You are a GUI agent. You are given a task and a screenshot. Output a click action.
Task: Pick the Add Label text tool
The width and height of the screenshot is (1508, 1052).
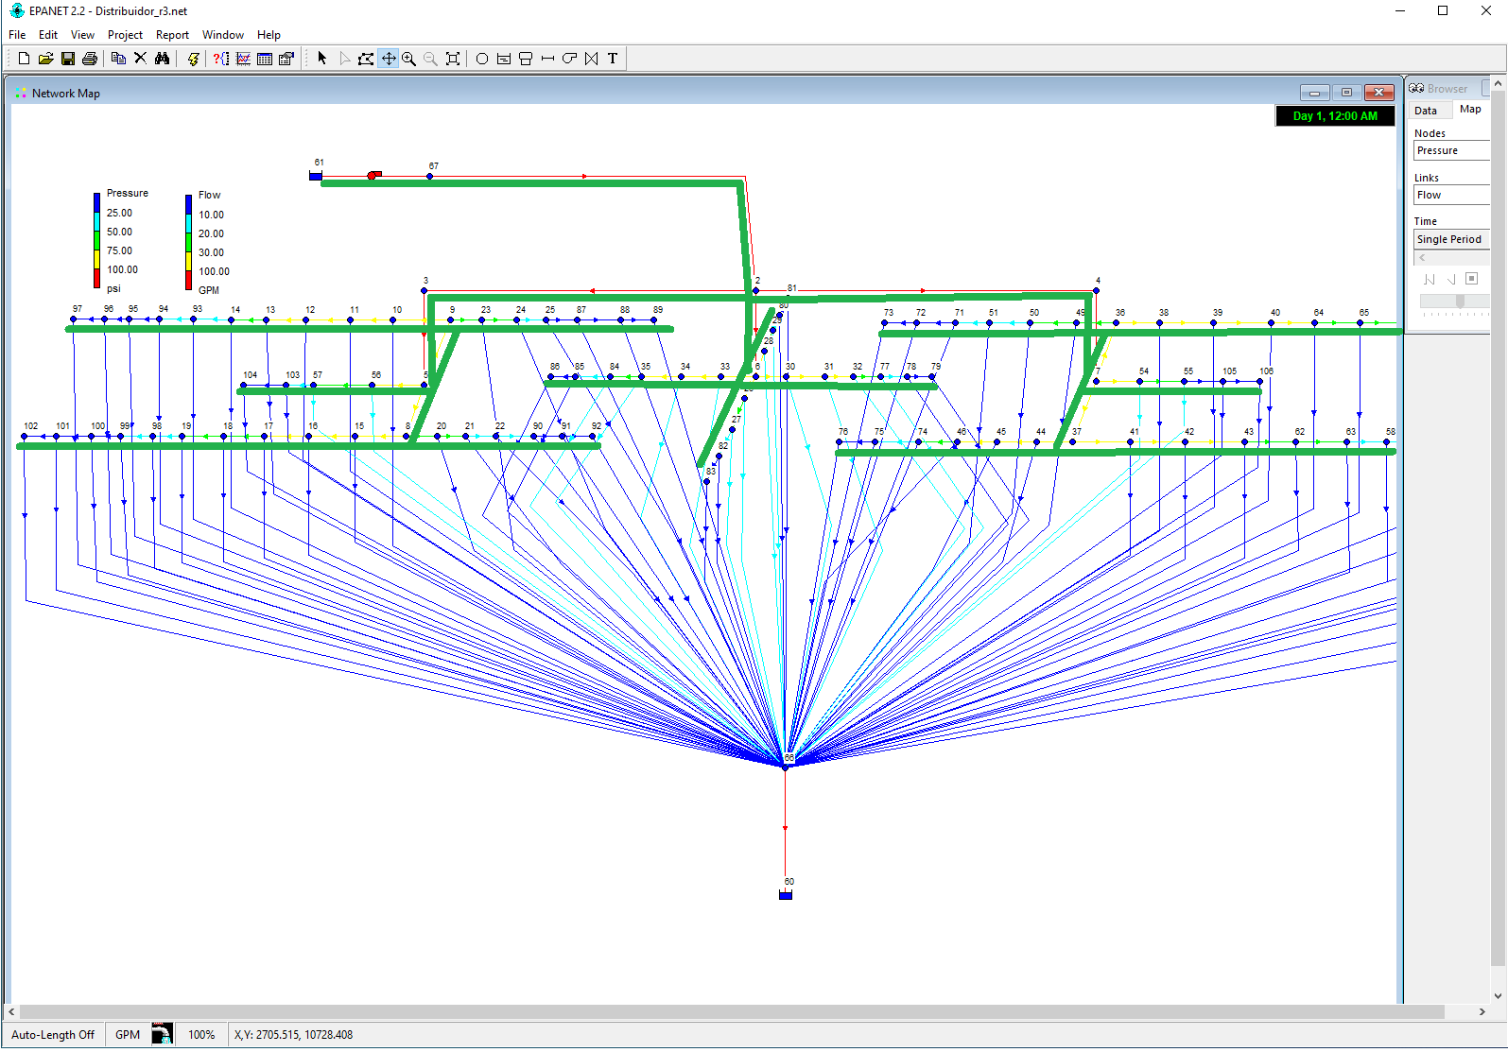[x=613, y=59]
